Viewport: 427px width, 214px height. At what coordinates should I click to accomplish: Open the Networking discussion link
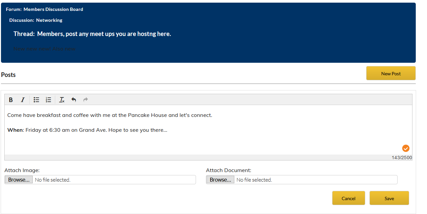click(49, 20)
